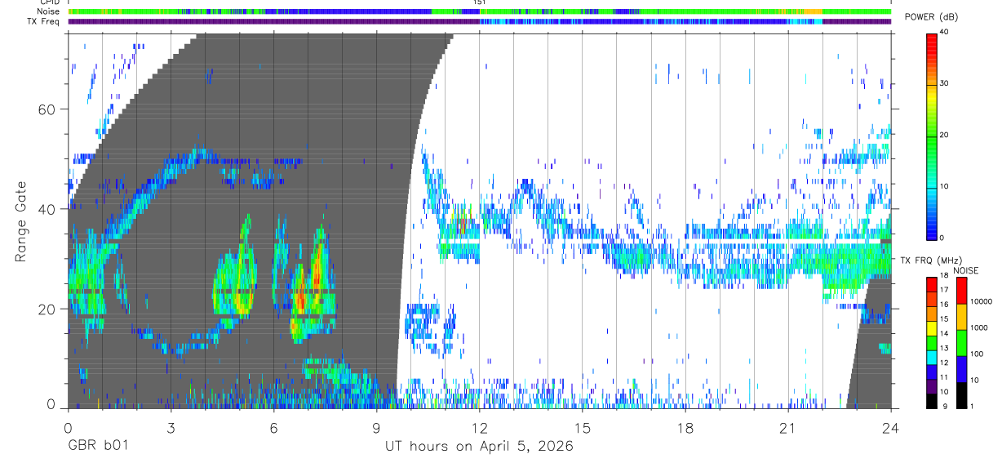
Task: Click the 15 label on TX FRQ scale
Action: 944,319
